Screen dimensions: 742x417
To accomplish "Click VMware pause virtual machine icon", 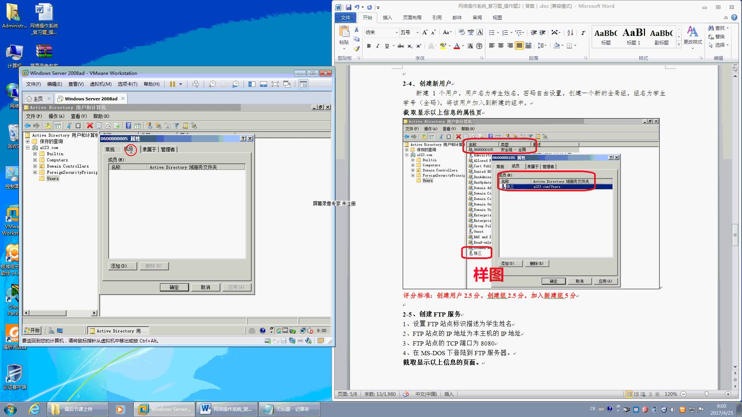I will click(172, 84).
